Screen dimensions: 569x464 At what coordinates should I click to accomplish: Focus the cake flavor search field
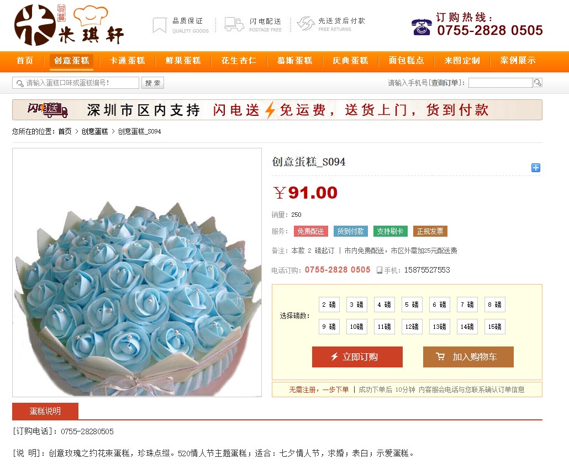[76, 83]
